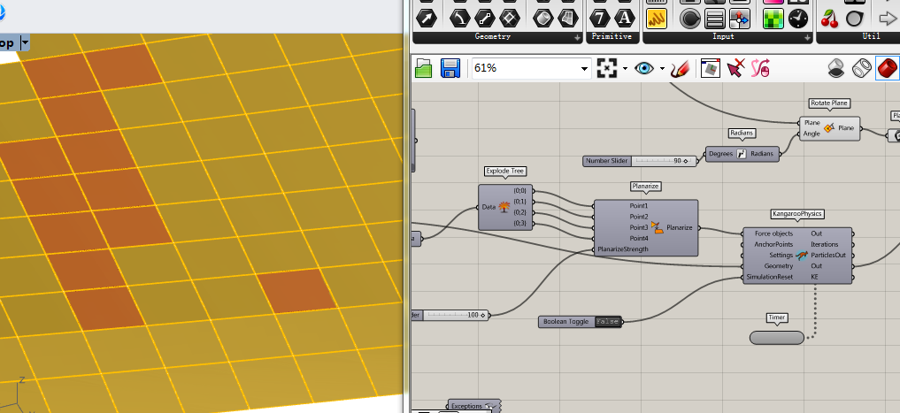Click the Open file folder icon
The image size is (900, 413).
[424, 69]
